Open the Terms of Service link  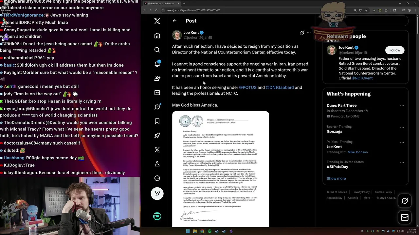[337, 192]
